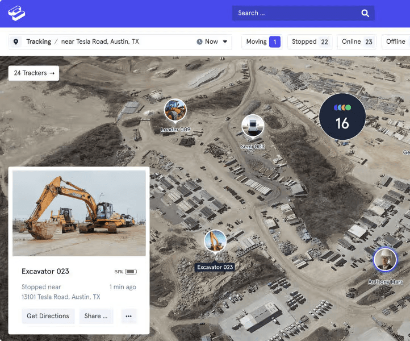The image size is (410, 341).
Task: Click the Anthony Mars avatar marker
Action: coord(384,260)
